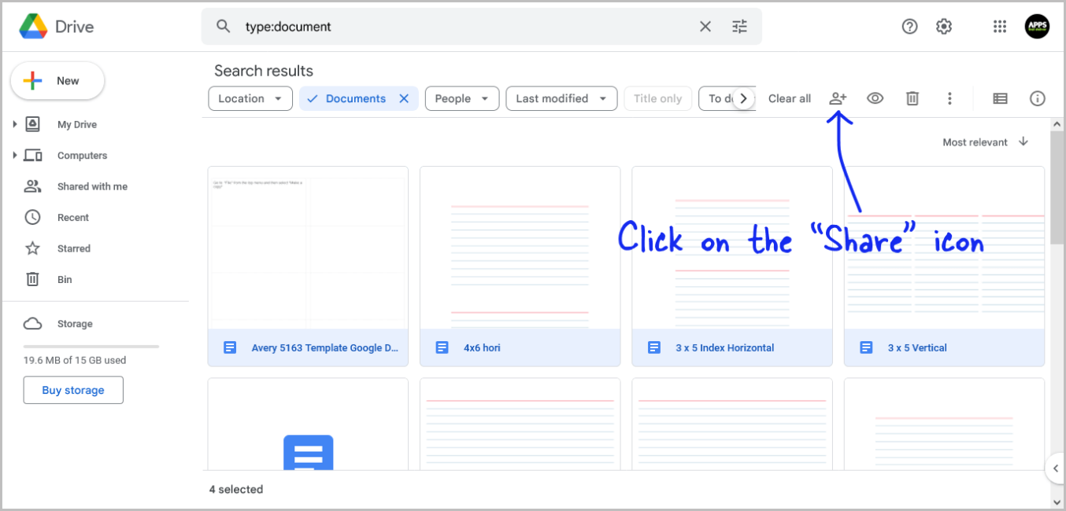
Task: Click the Search results heading
Action: [264, 71]
